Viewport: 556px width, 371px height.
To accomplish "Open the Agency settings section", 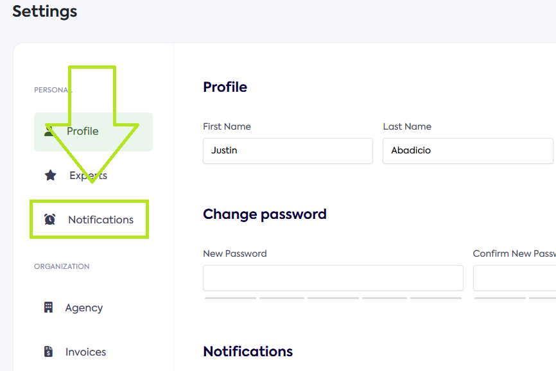I will (x=83, y=307).
